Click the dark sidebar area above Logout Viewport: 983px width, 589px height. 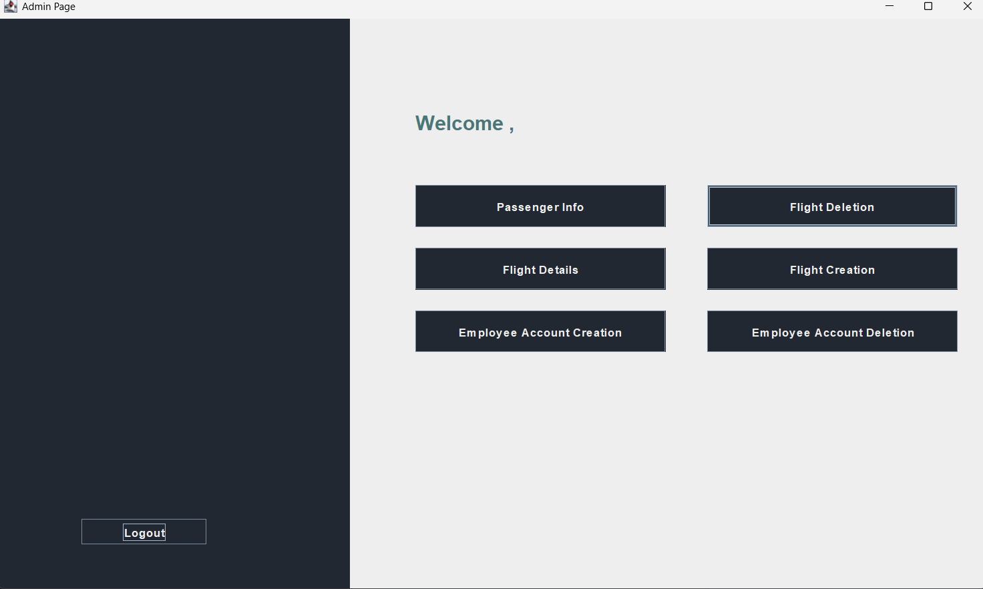point(174,267)
